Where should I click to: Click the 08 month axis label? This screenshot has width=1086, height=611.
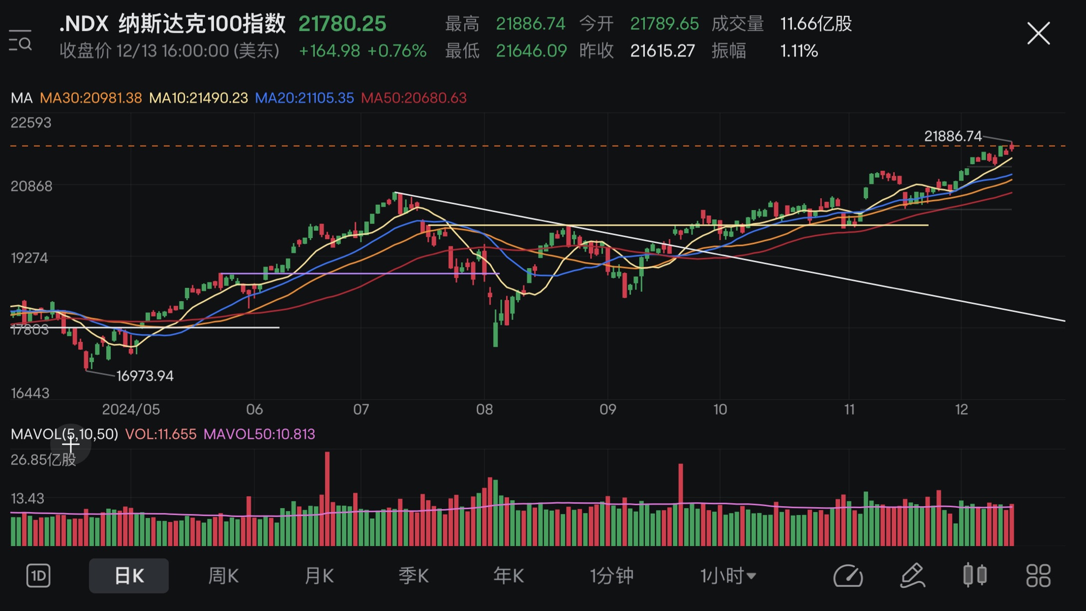(484, 409)
